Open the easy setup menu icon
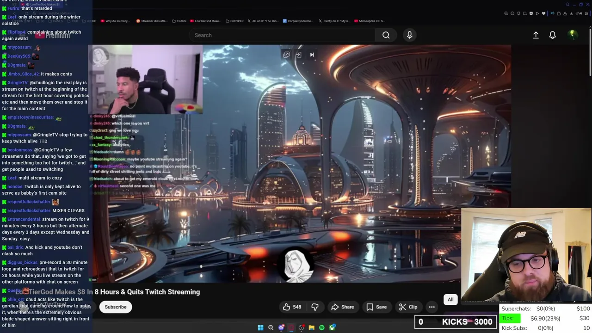Screen dimensions: 592x333 [x=586, y=13]
